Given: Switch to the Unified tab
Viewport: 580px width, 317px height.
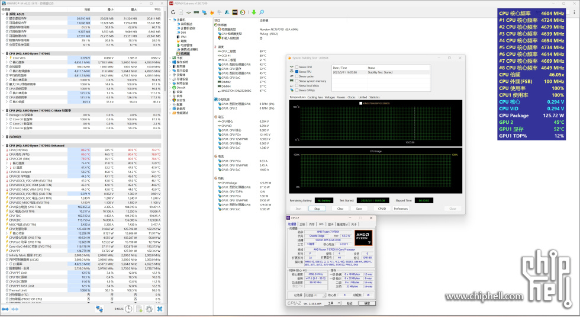Looking at the screenshot, I should [362, 97].
